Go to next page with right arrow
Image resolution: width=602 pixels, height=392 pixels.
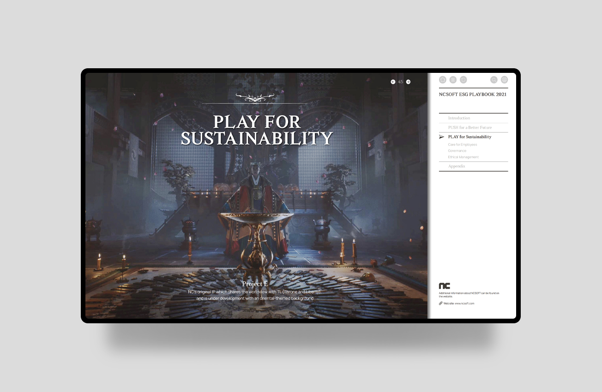(408, 82)
